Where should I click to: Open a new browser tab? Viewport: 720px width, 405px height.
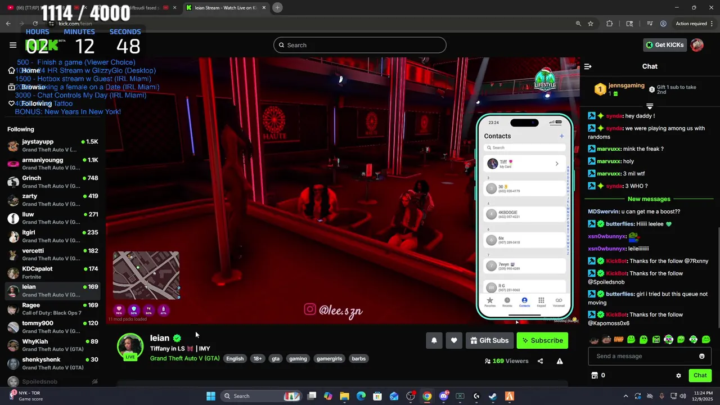[x=277, y=7]
